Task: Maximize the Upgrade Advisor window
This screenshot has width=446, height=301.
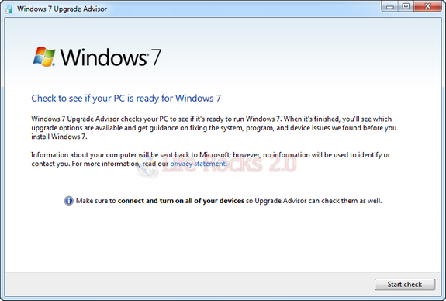Action: coord(406,6)
